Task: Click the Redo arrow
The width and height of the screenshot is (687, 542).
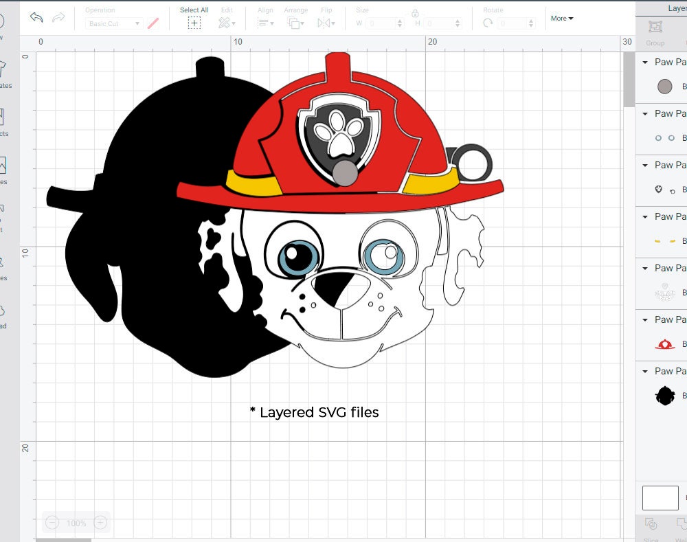Action: tap(58, 18)
